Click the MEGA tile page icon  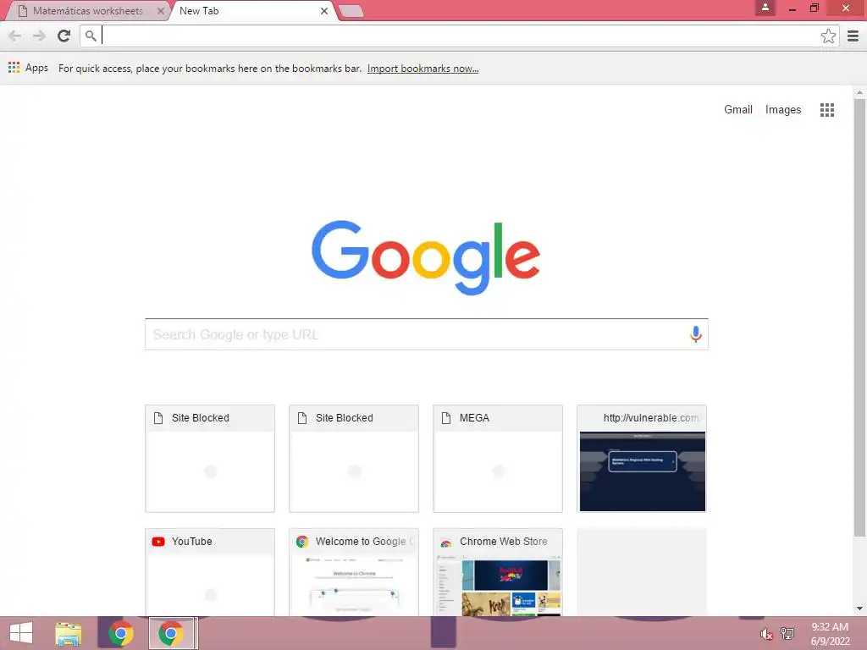click(x=445, y=418)
